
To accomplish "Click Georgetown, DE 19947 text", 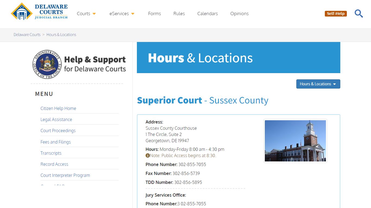I will pyautogui.click(x=167, y=141).
